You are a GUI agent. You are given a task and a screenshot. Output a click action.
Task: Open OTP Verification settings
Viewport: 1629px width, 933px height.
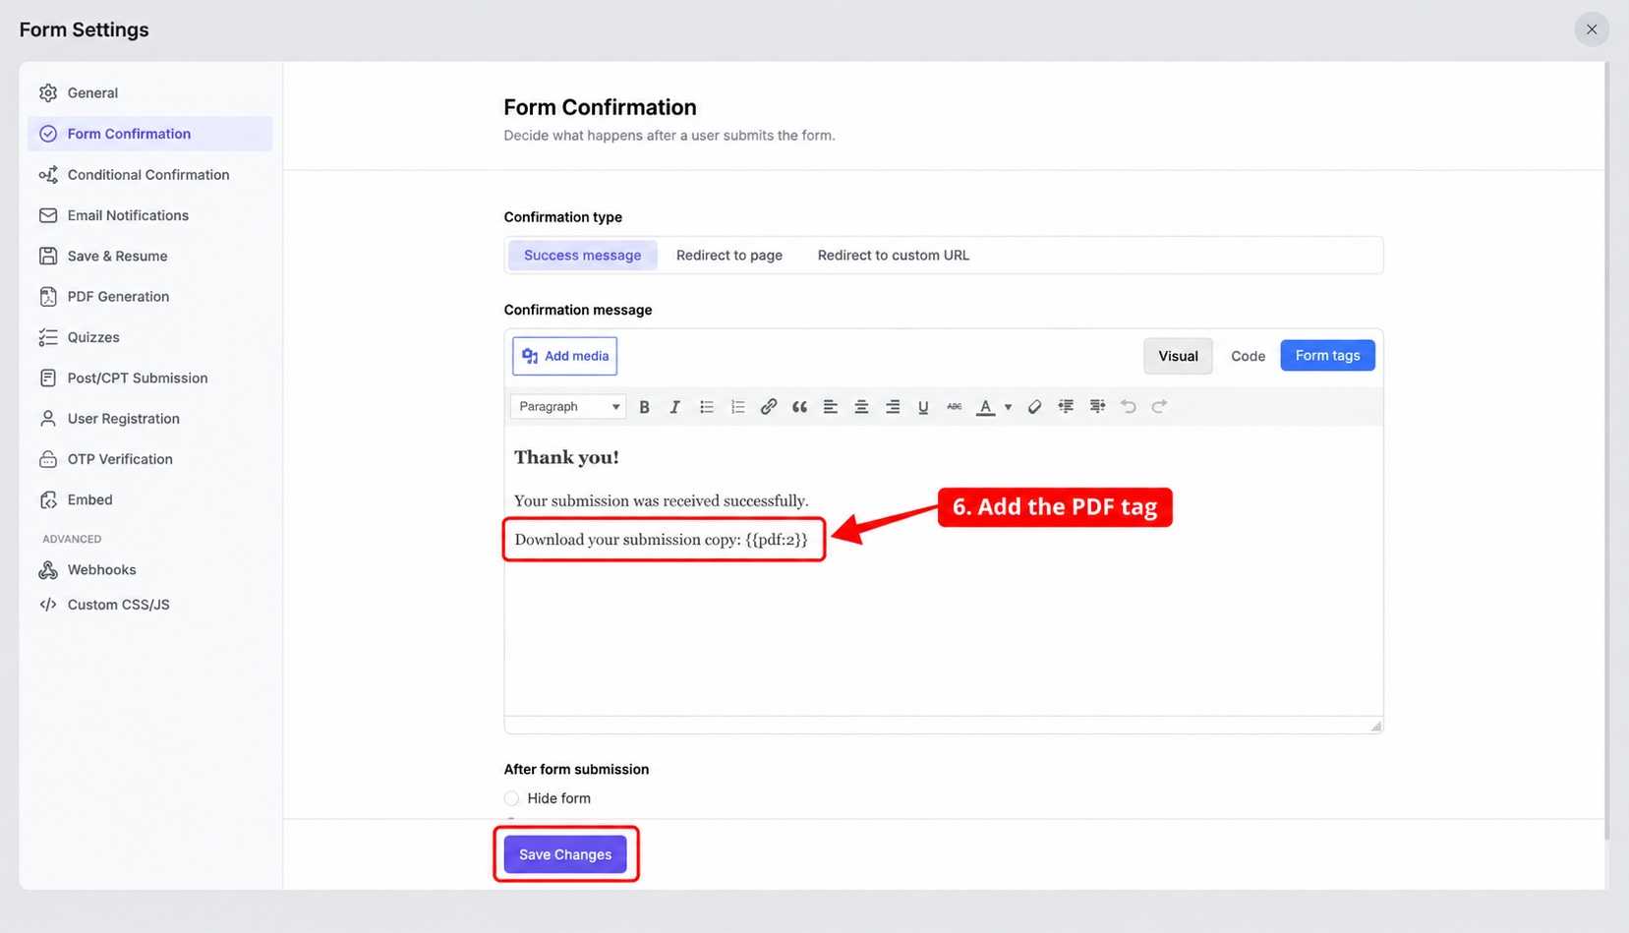[x=149, y=459]
